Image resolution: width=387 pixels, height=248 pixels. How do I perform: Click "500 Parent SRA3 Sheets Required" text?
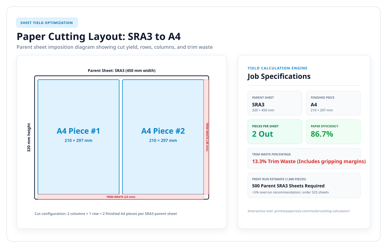288,186
